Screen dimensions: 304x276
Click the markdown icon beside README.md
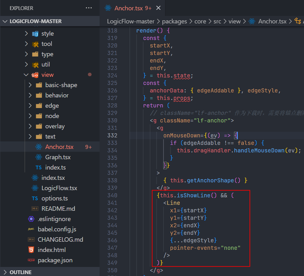35,209
